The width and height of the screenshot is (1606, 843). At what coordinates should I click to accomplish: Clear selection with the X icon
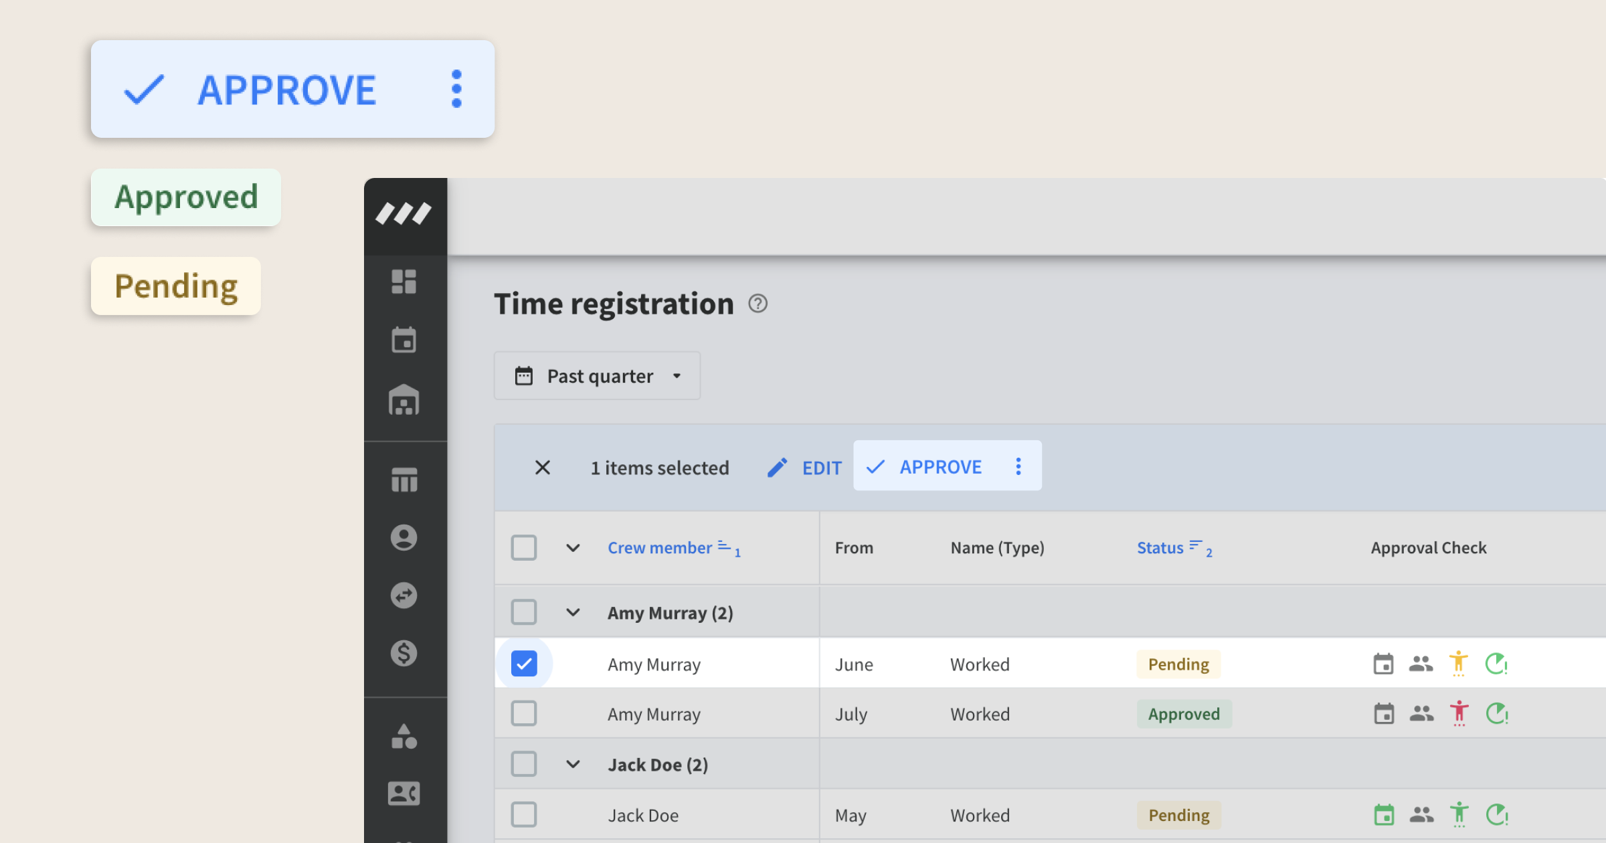point(543,468)
